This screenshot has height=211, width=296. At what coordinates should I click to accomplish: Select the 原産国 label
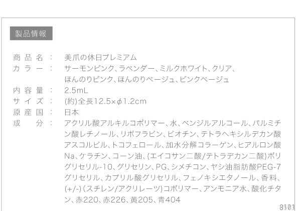[28, 112]
